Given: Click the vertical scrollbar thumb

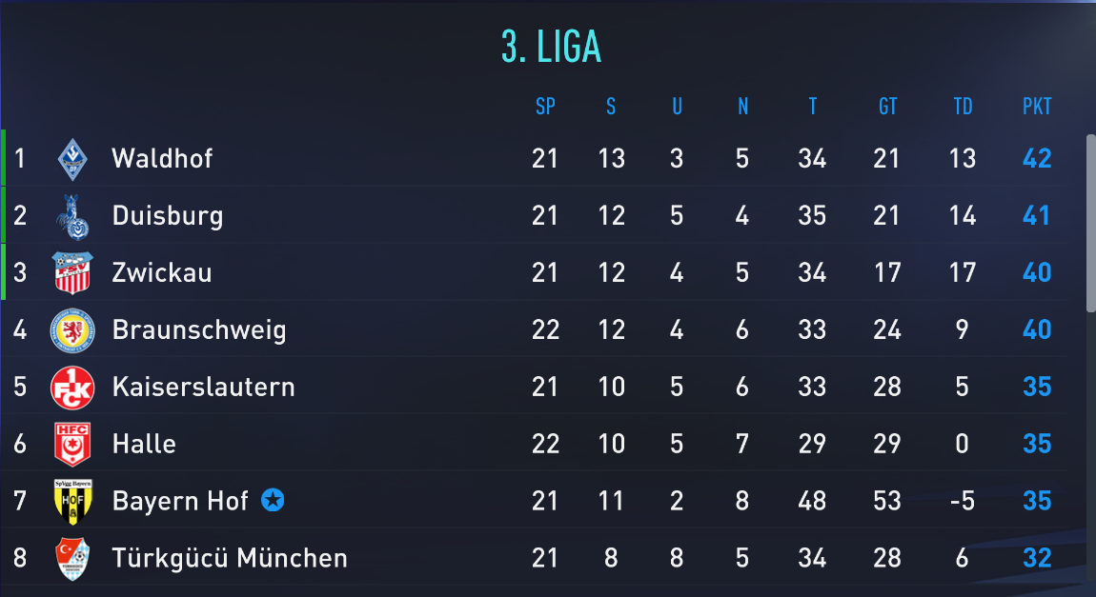Looking at the screenshot, I should (x=1091, y=224).
